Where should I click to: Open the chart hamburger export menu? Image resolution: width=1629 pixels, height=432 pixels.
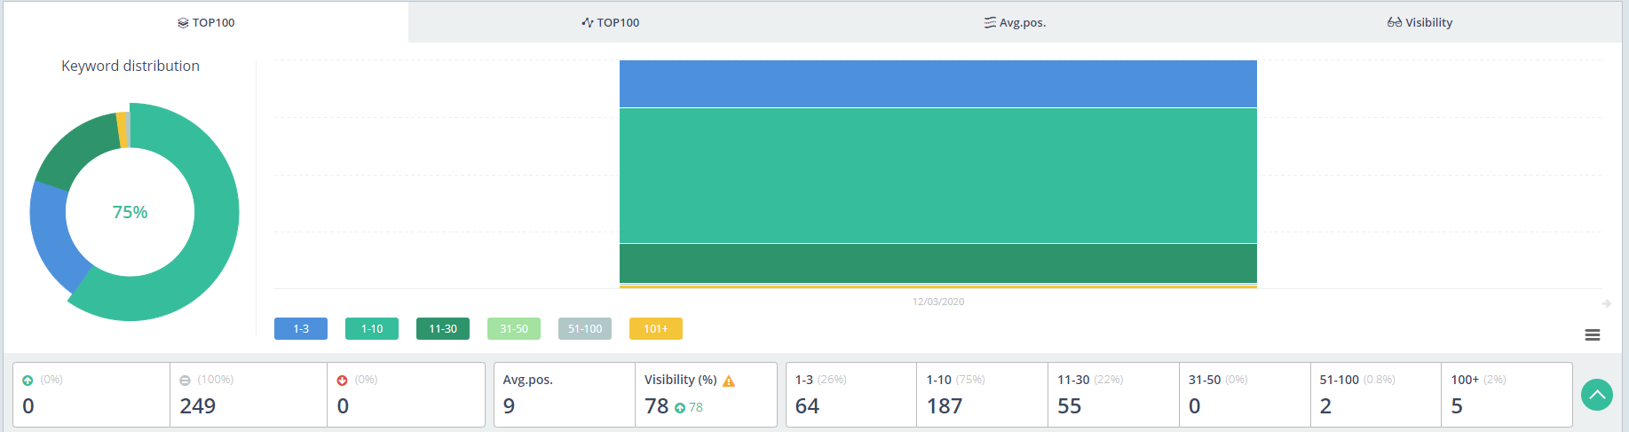(1593, 334)
